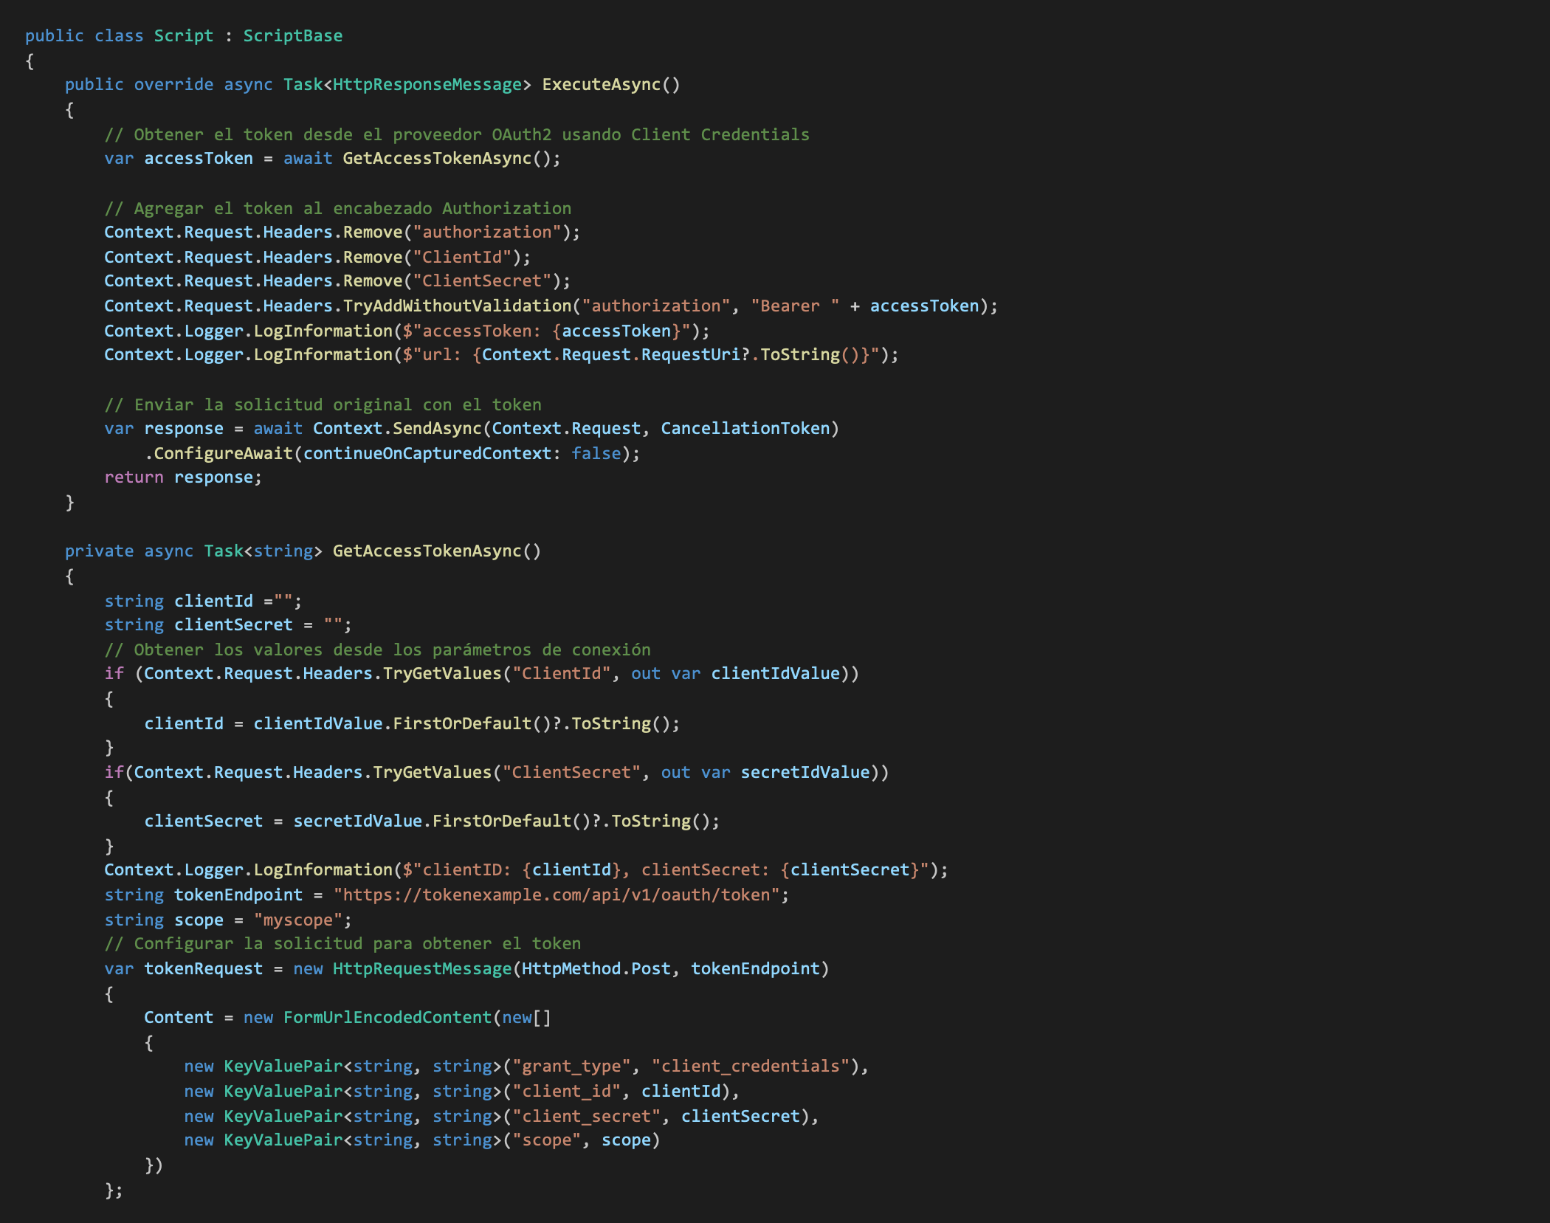Screen dimensions: 1550x1223
Task: Click the 'string clientId ="";' declaration
Action: (203, 601)
